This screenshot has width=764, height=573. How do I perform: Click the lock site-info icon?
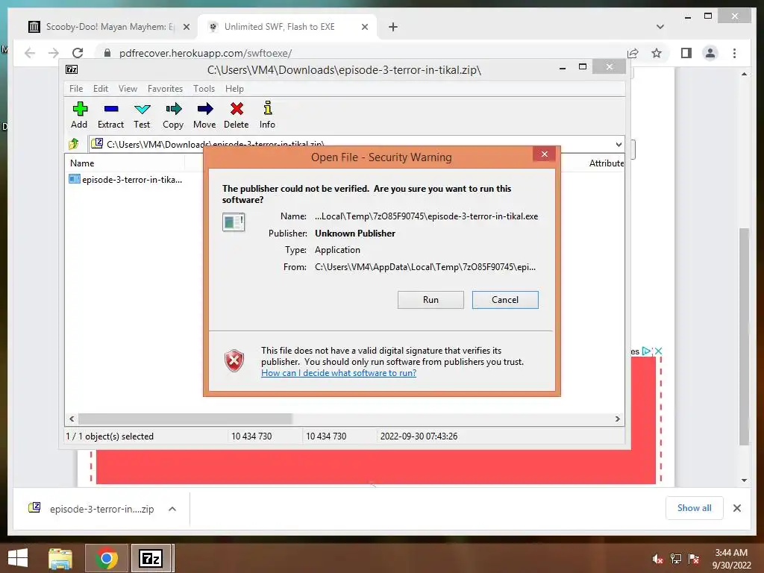coord(107,53)
